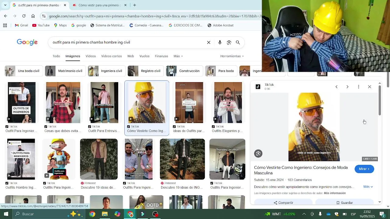390x219 pixels.
Task: Filter by 'Registro civil' chip
Action: tap(145, 71)
